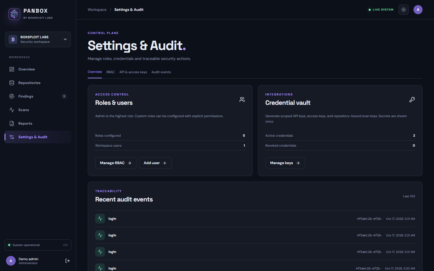The image size is (434, 271).
Task: Open the Audit events tab
Action: click(x=161, y=72)
